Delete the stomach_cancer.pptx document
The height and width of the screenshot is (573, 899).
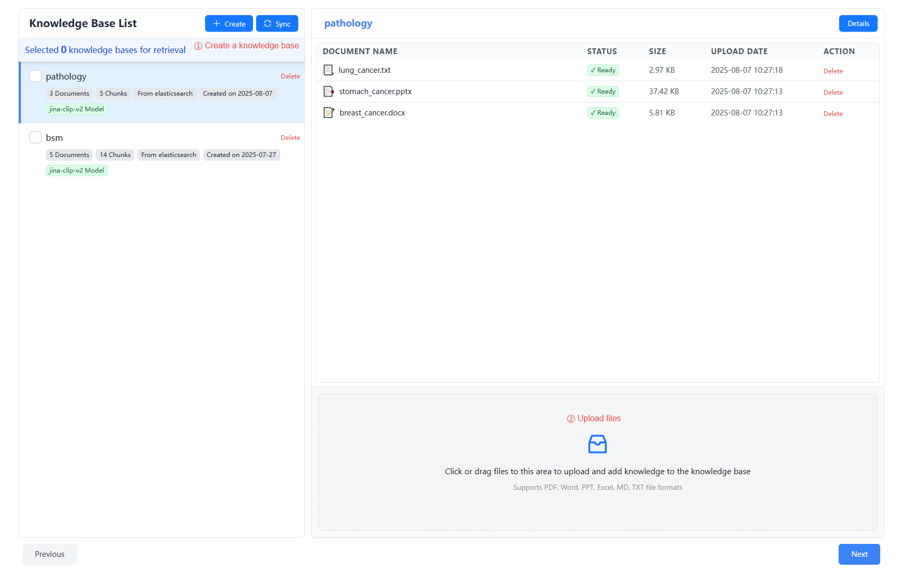tap(832, 93)
